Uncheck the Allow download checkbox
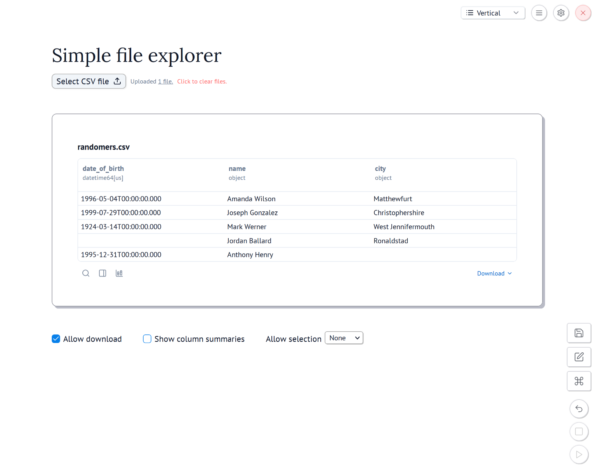The height and width of the screenshot is (470, 596). click(x=56, y=339)
